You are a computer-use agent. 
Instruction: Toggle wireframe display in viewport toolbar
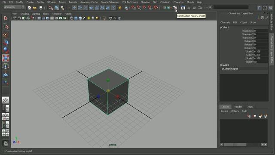72,18
